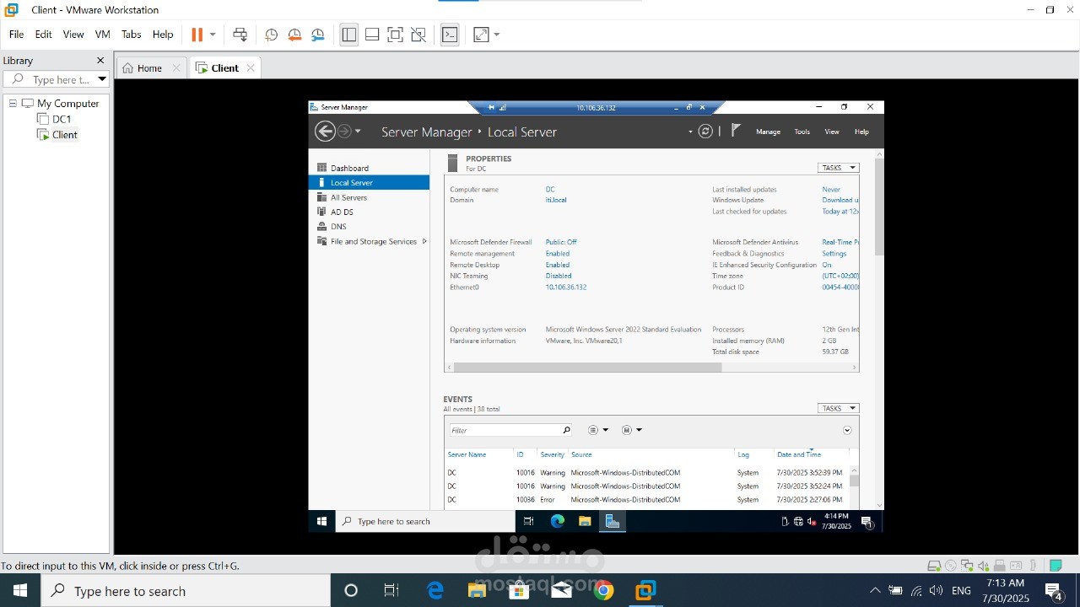Click the stretch guest display icon
The image size is (1080, 607).
[481, 35]
